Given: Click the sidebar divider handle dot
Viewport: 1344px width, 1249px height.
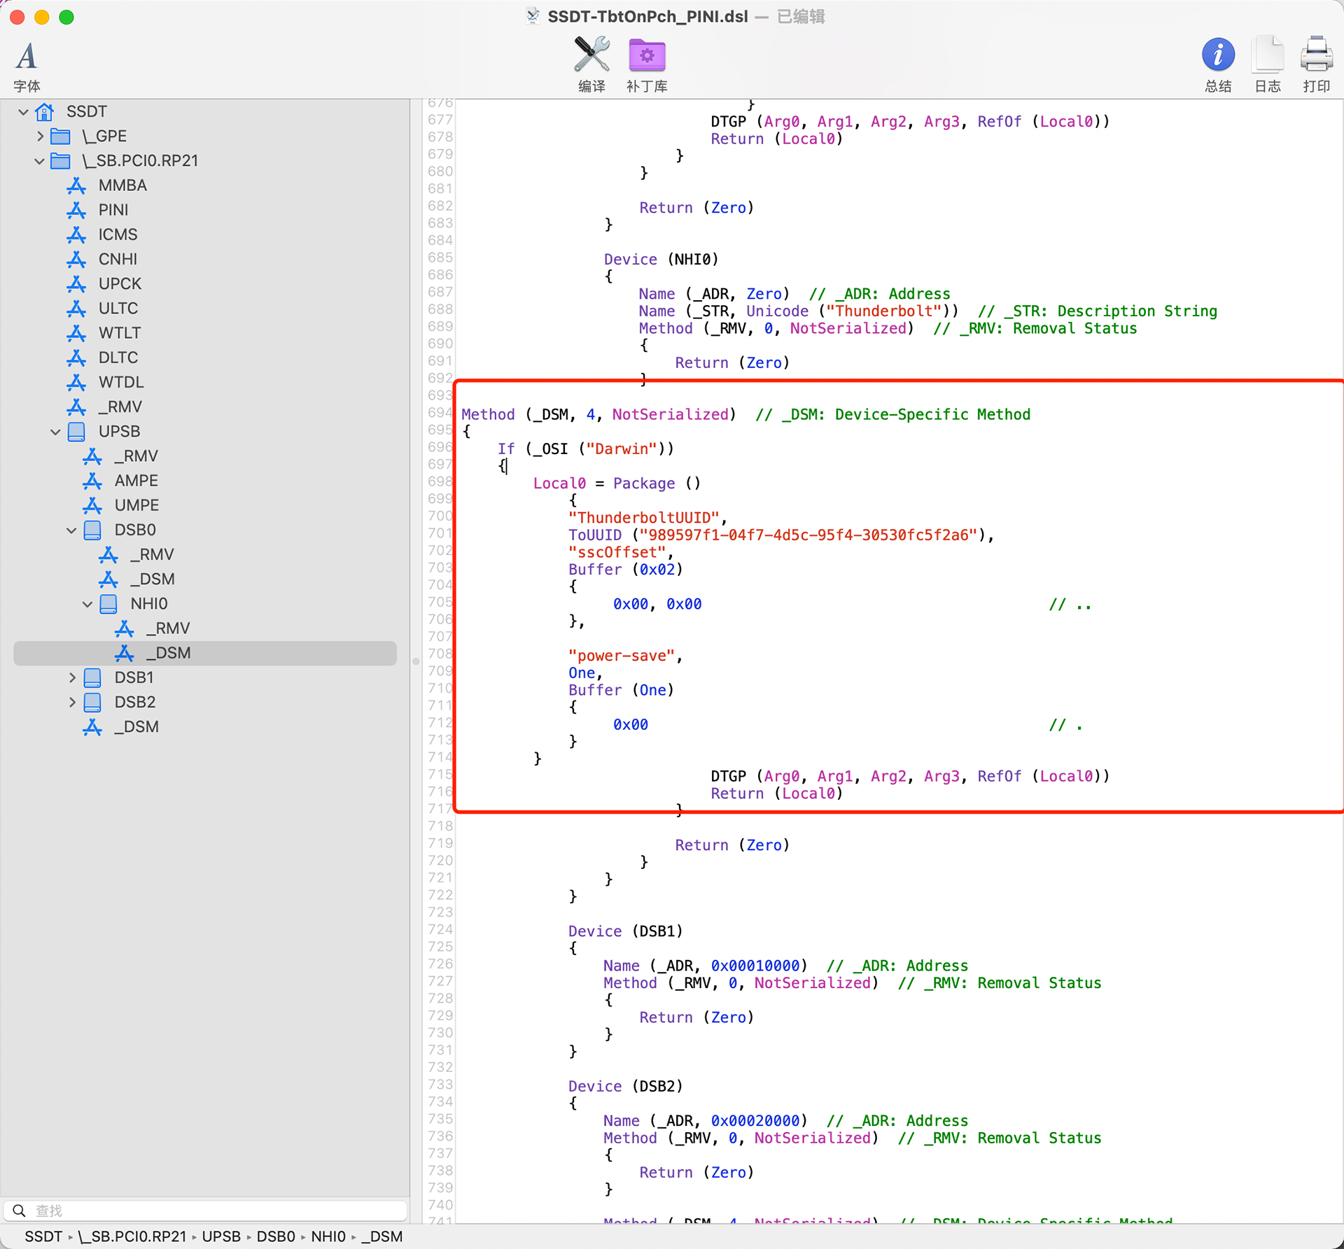Looking at the screenshot, I should 415,661.
